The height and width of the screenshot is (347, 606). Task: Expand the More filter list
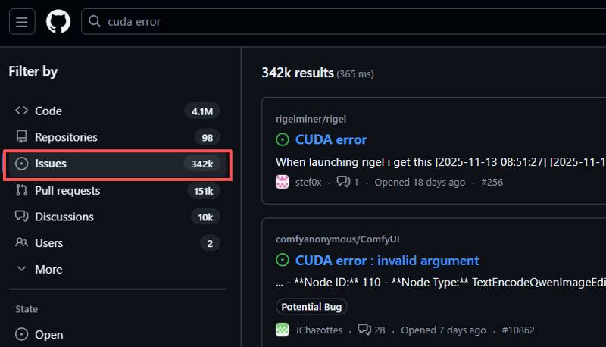tap(48, 269)
